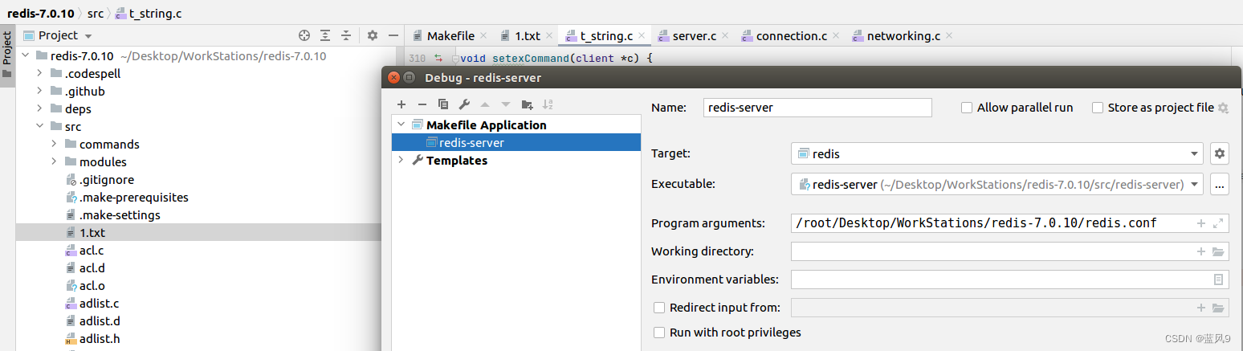Select redis-server configuration in tree
Viewport: 1243px width, 351px height.
[x=516, y=142]
